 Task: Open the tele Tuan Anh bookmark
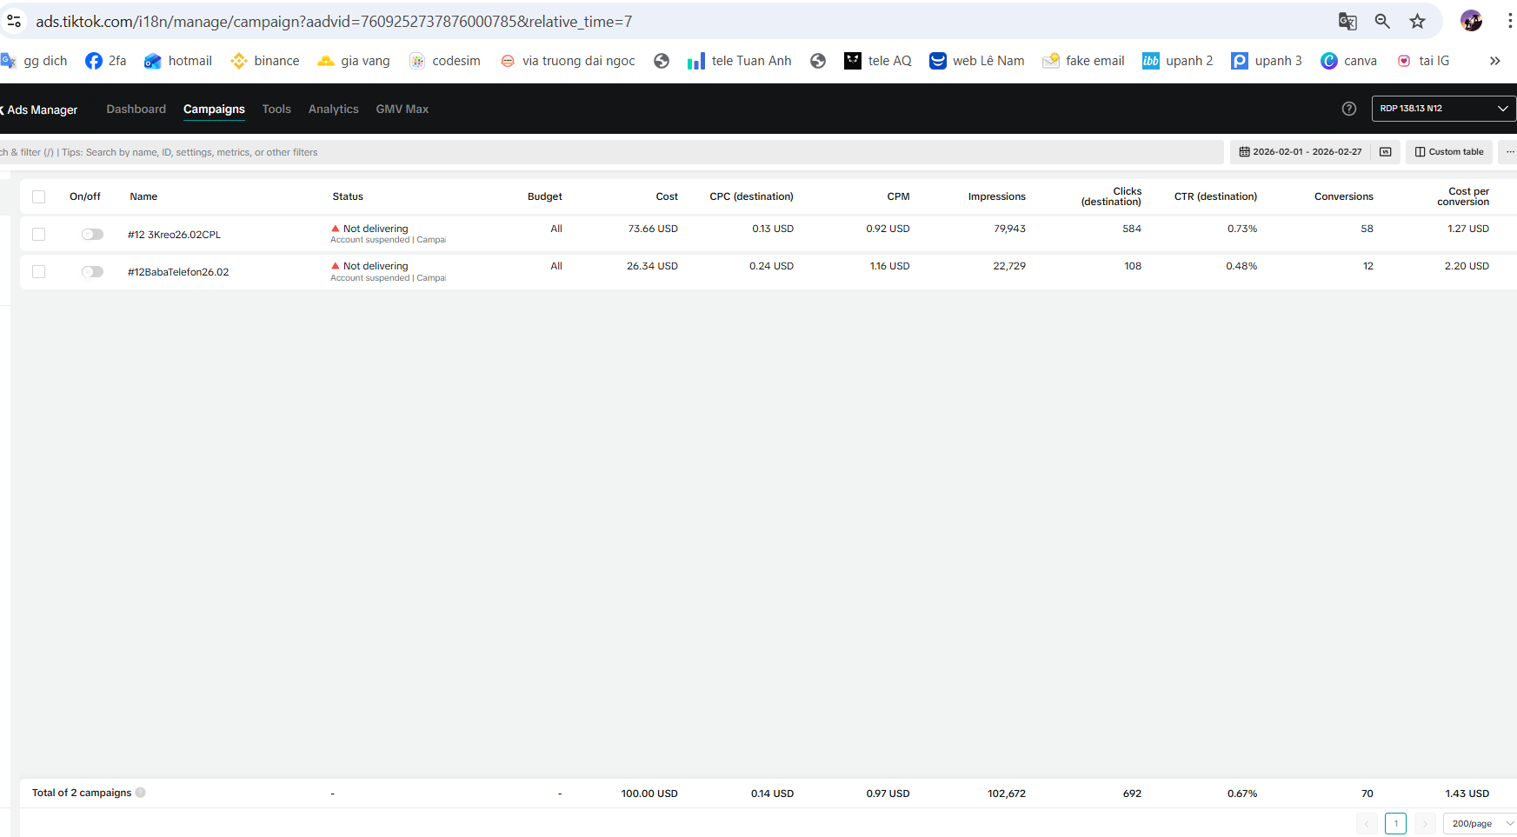[740, 61]
